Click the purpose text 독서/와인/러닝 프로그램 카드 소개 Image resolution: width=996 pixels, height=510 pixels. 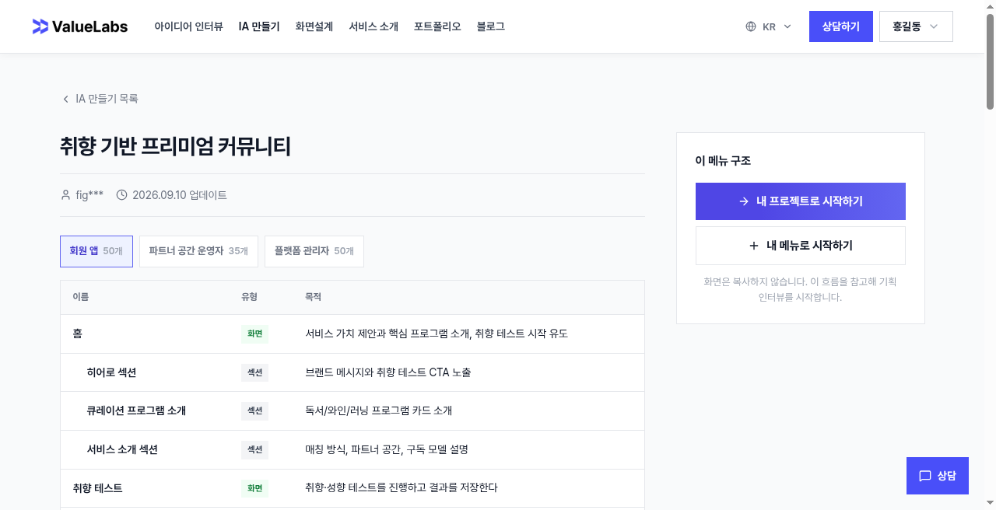tap(378, 410)
